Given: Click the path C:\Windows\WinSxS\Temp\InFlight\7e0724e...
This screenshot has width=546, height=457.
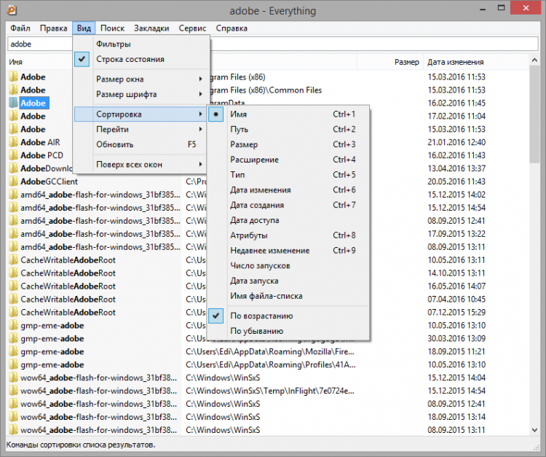Looking at the screenshot, I should click(270, 391).
